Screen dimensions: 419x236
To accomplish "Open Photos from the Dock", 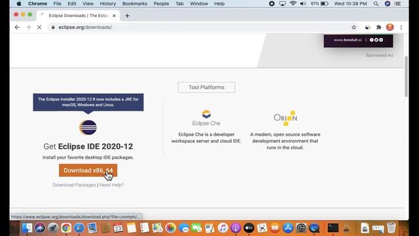I will click(x=170, y=228).
